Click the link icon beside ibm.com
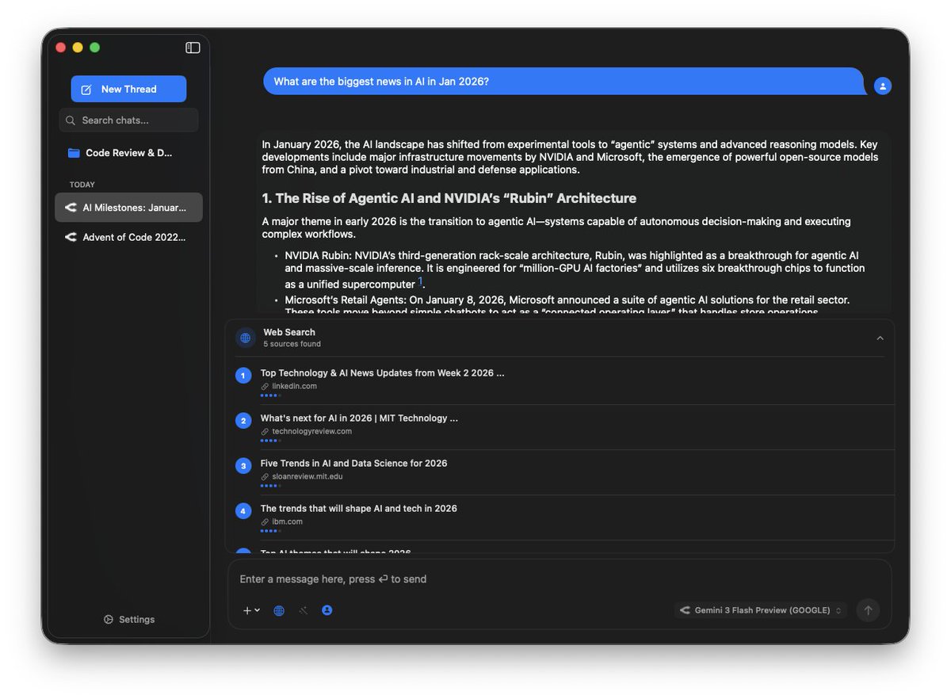 coord(265,522)
